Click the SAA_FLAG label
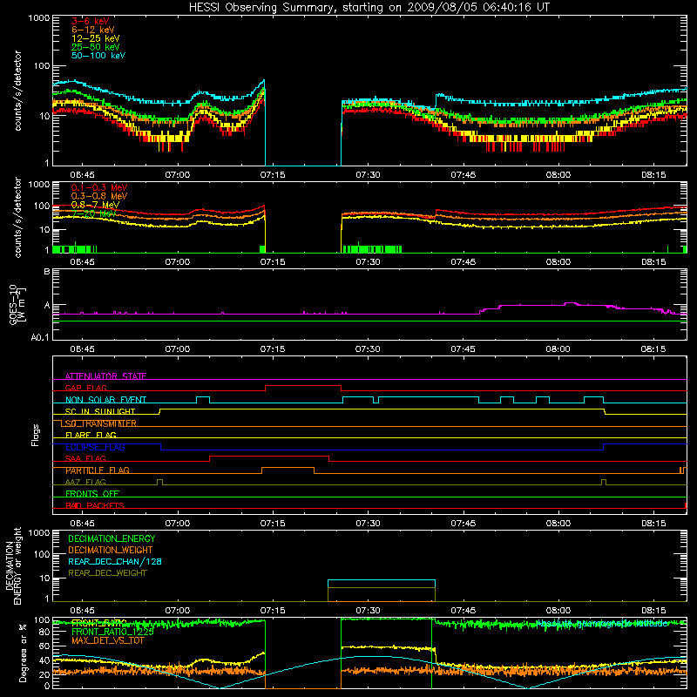The width and height of the screenshot is (697, 697). pos(85,458)
